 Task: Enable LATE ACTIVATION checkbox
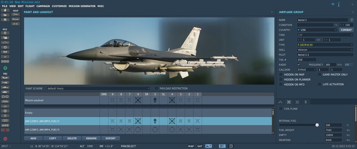point(320,84)
